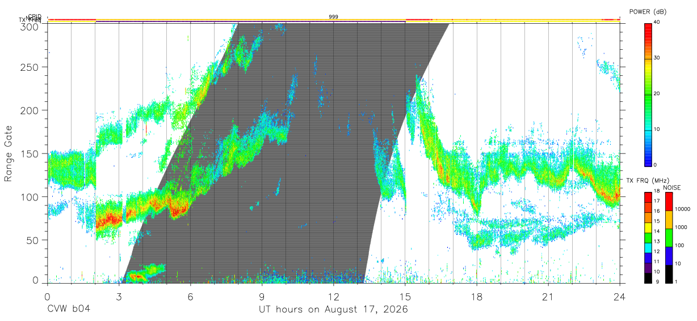The width and height of the screenshot is (697, 321).
Task: Click the green noise swatch above 100
Action: [668, 238]
